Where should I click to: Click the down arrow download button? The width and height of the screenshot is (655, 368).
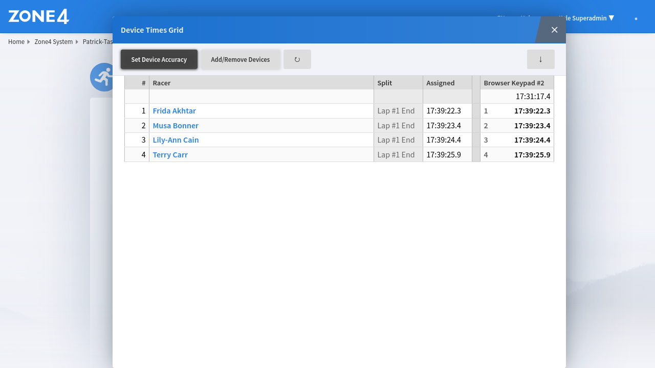(540, 59)
